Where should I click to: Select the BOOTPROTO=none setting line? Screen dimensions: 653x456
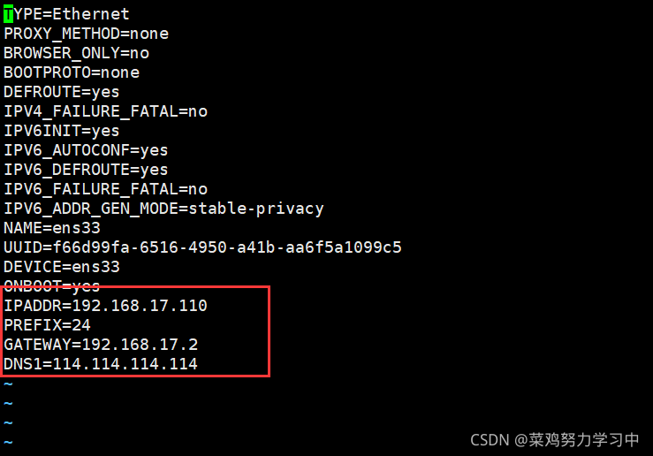tap(72, 72)
